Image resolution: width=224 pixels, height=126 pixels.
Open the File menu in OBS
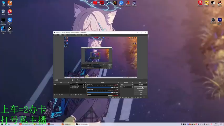[x=55, y=35]
